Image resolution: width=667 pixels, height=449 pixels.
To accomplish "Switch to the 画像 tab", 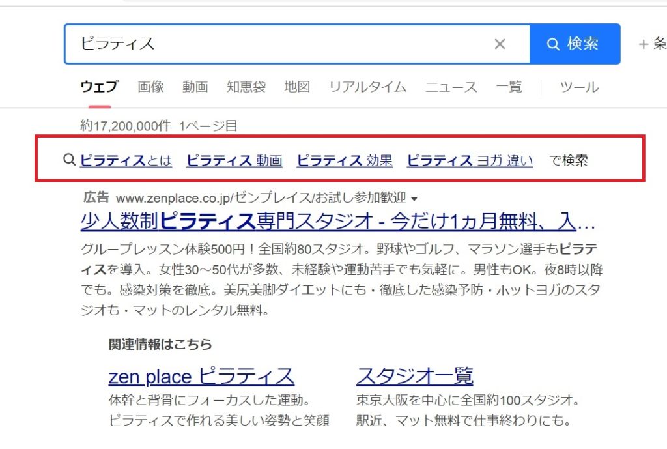I will coord(150,87).
